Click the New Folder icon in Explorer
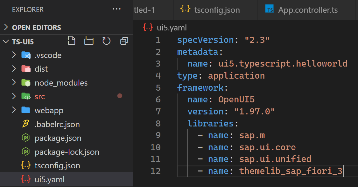The image size is (358, 187). (89, 41)
